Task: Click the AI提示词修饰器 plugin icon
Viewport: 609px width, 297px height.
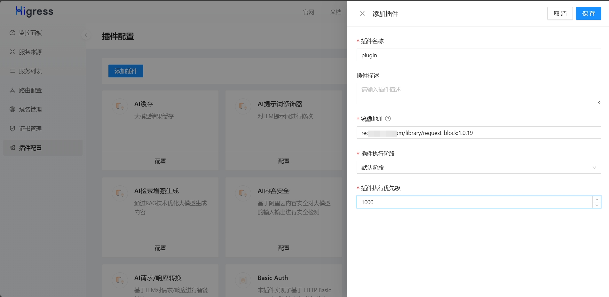Action: click(243, 106)
